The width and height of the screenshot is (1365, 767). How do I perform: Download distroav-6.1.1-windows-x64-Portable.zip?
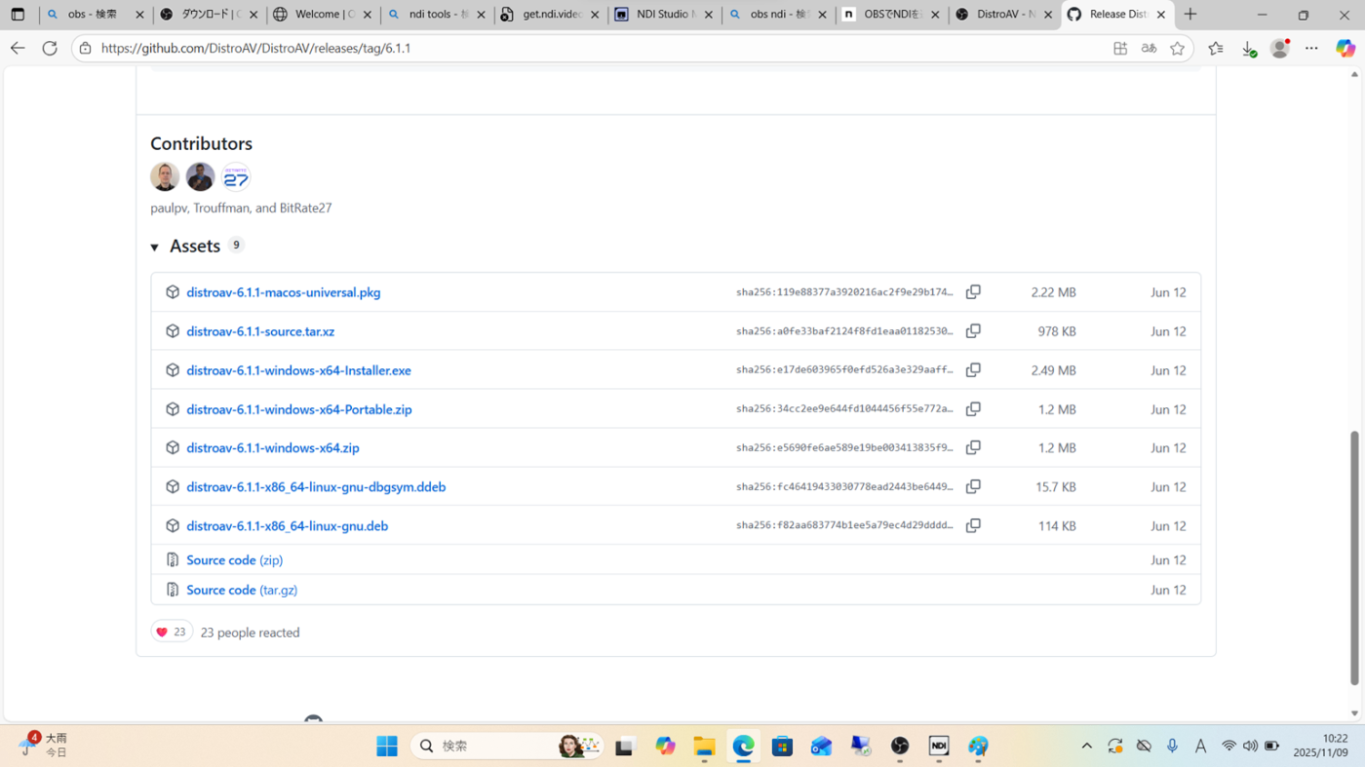pyautogui.click(x=299, y=409)
